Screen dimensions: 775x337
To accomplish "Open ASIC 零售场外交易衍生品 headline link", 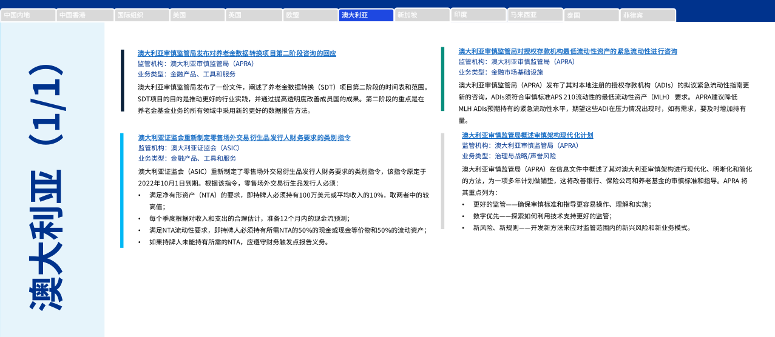I will point(244,138).
